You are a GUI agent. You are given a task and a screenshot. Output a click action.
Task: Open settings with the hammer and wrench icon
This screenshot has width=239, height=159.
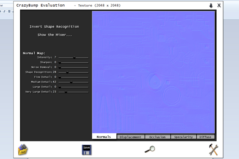pos(214,149)
